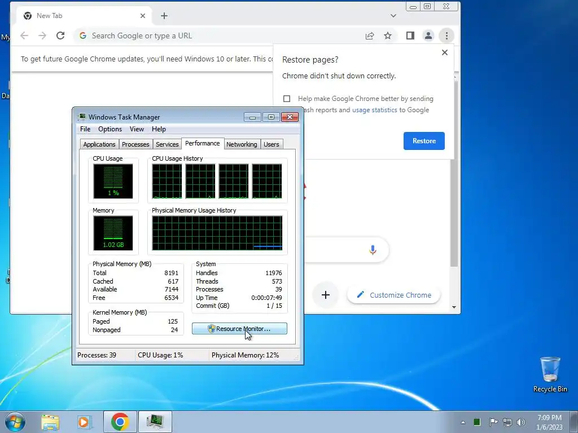Open the Services tab
The height and width of the screenshot is (433, 578).
(167, 144)
